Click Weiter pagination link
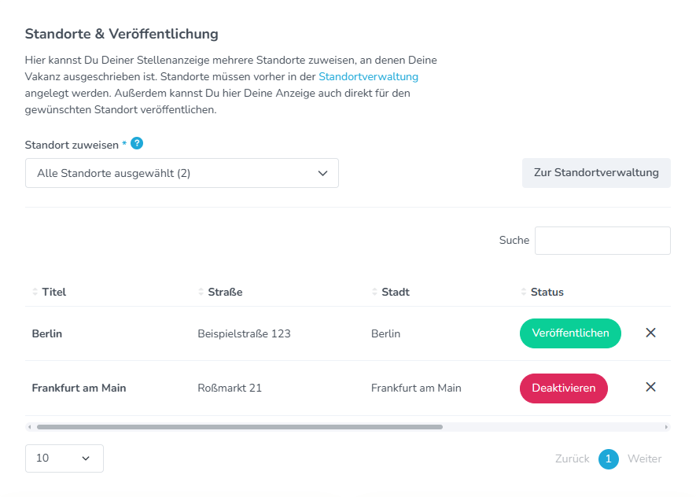Screen dimensions: 696x497 click(644, 458)
